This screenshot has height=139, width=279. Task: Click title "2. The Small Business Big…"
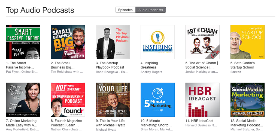(63, 65)
